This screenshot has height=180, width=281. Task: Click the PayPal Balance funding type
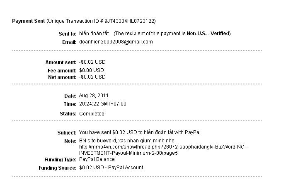(x=97, y=159)
